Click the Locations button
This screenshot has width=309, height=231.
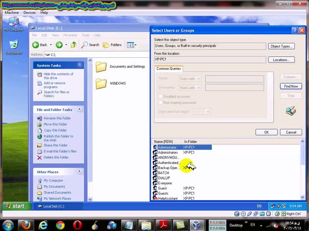click(281, 60)
